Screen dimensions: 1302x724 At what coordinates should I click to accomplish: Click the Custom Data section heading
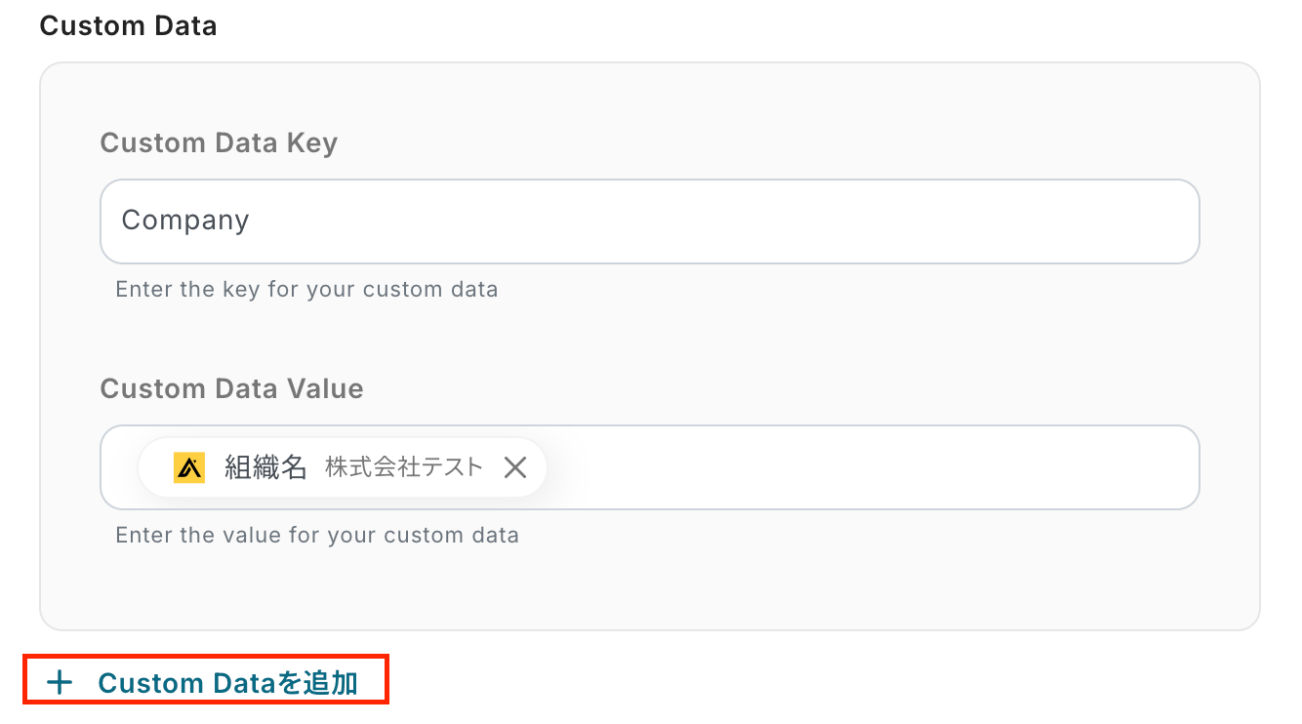coord(128,25)
